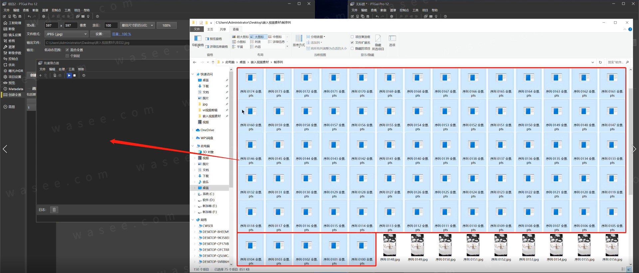Open the 控制点 menu in the left PTGui menu bar

[56, 10]
